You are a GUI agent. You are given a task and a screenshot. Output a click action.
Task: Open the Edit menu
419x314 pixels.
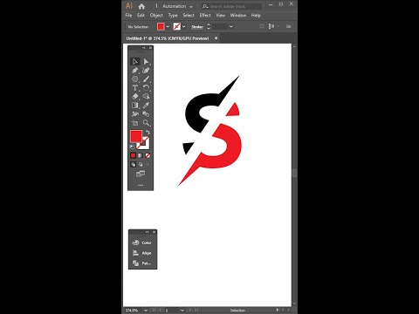click(141, 15)
